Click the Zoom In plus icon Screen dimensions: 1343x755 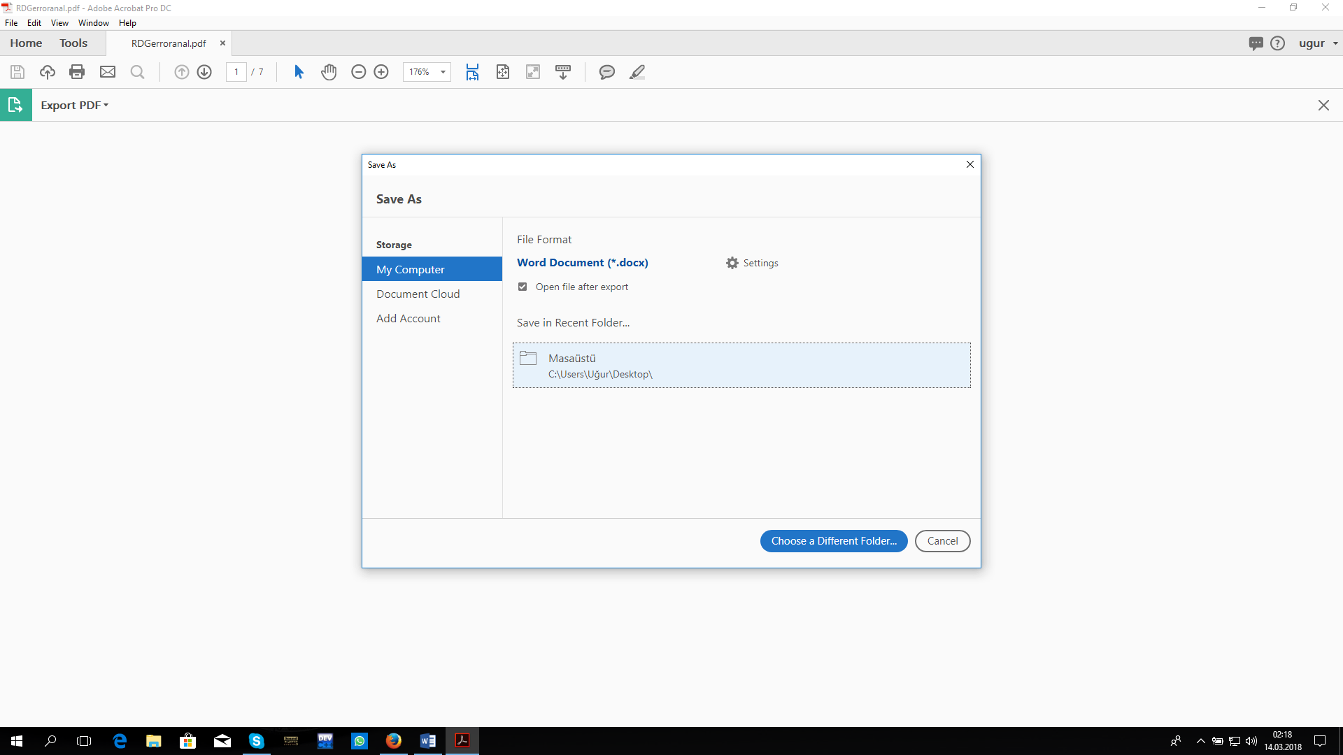pos(381,72)
